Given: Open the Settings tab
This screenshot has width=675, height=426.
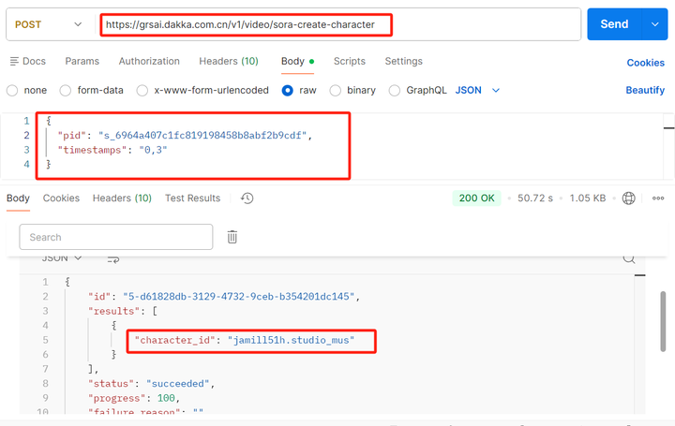Looking at the screenshot, I should pyautogui.click(x=403, y=61).
